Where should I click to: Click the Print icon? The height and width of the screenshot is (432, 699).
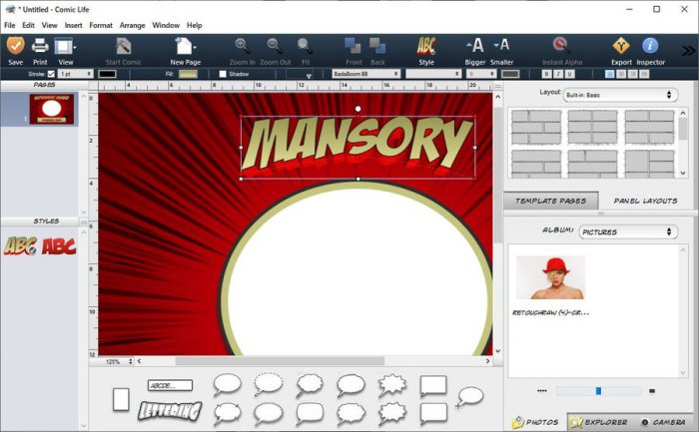click(x=40, y=46)
